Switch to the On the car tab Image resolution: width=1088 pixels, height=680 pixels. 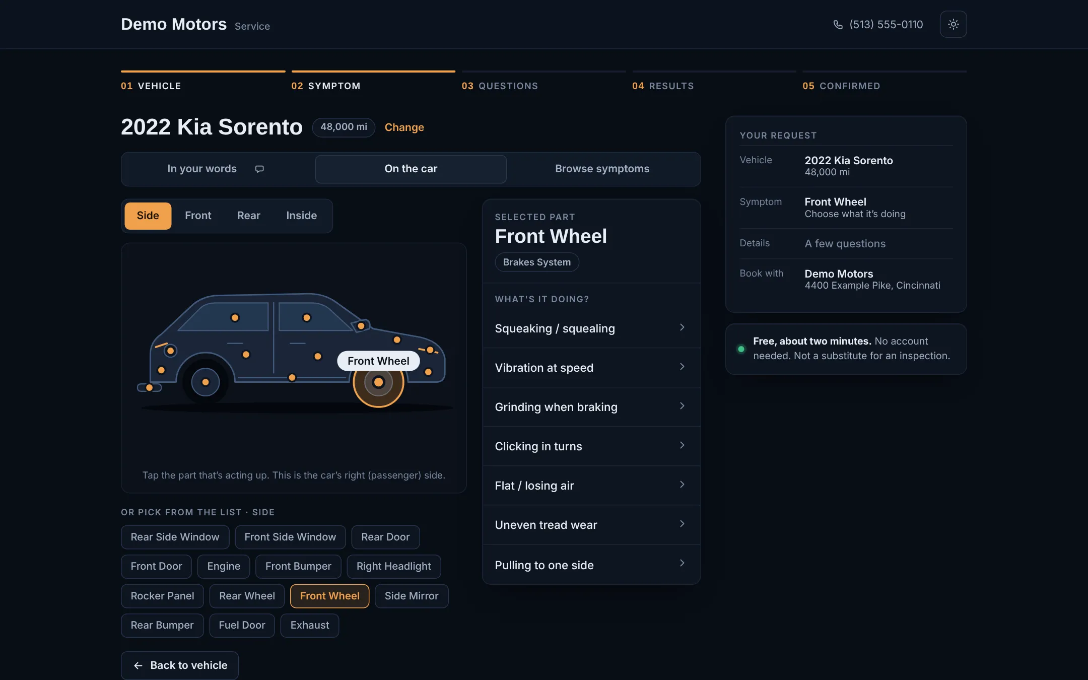[411, 169]
